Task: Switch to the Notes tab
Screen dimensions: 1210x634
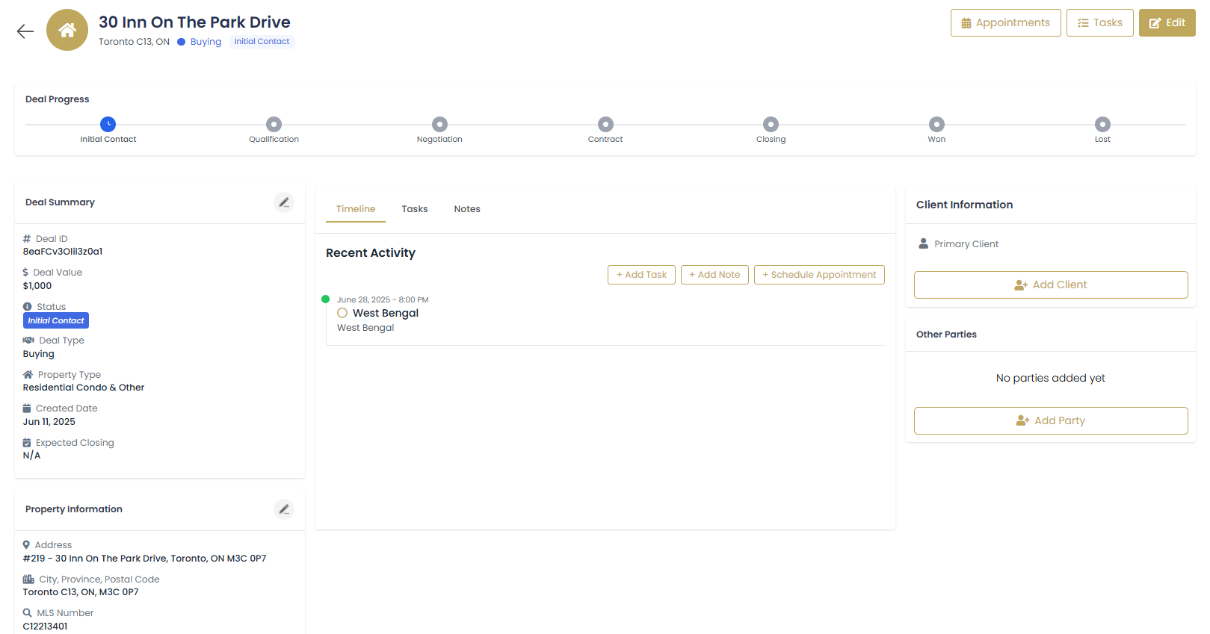Action: pyautogui.click(x=467, y=209)
